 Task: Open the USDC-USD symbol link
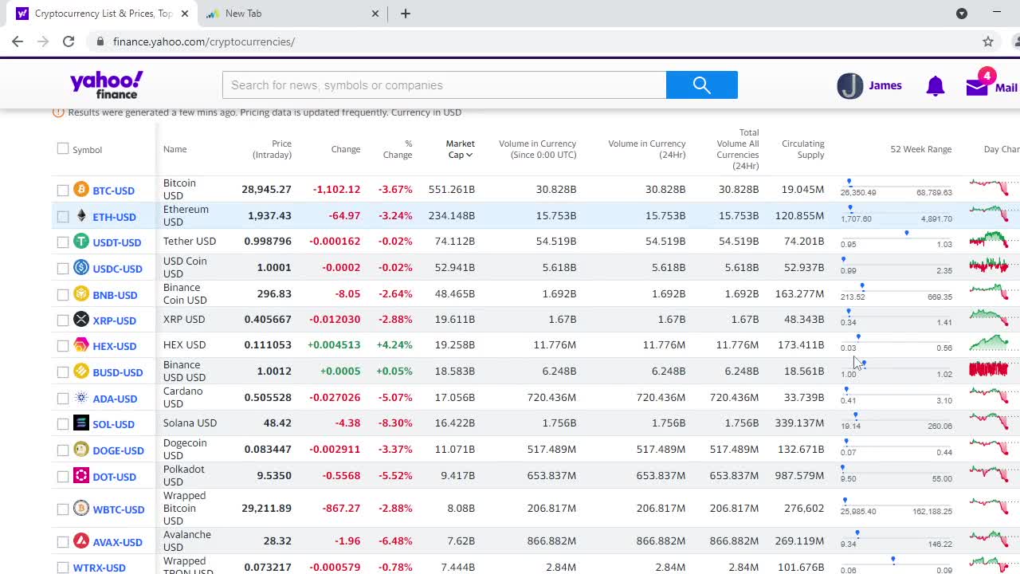coord(117,269)
